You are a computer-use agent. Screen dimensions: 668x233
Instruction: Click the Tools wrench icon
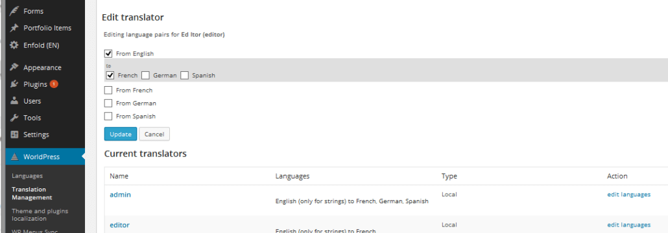tap(14, 118)
